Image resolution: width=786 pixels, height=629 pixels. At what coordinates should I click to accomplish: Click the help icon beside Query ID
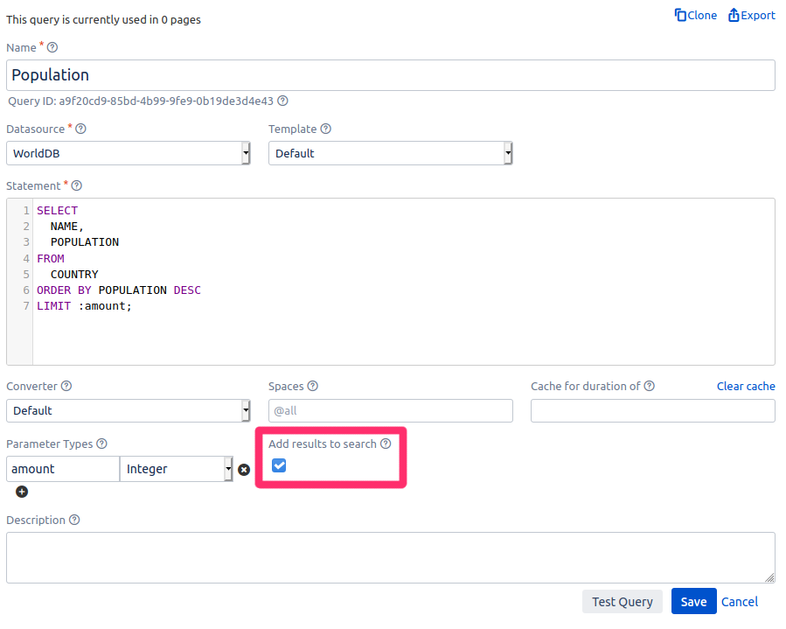[282, 101]
